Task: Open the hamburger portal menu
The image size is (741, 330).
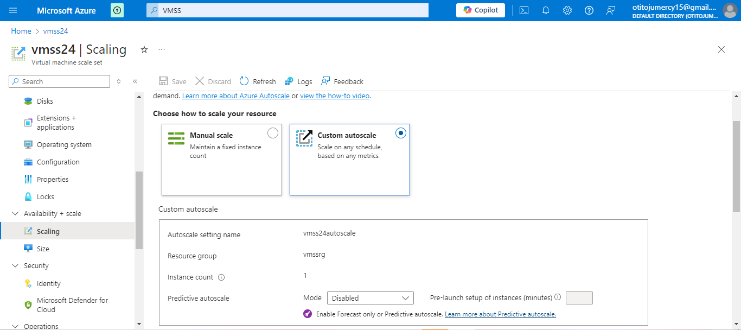Action: 14,10
